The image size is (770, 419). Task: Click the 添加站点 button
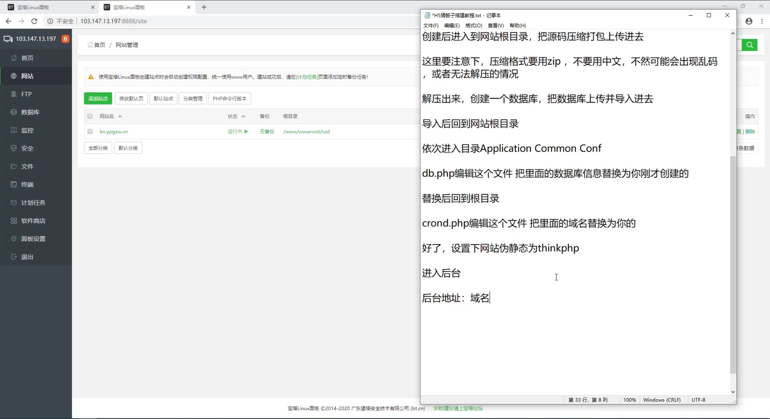click(x=98, y=98)
